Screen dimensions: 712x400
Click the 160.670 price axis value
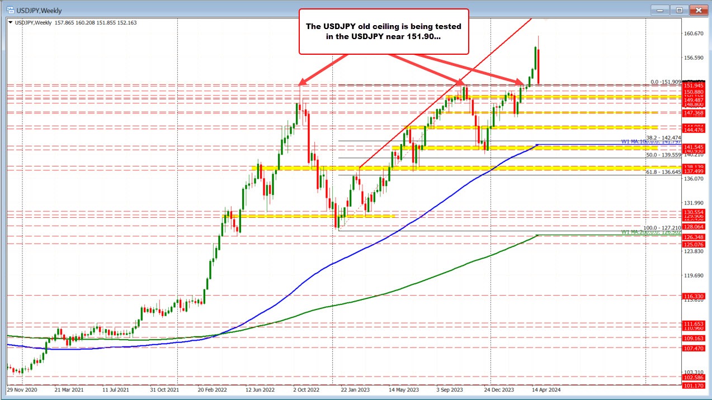(694, 34)
